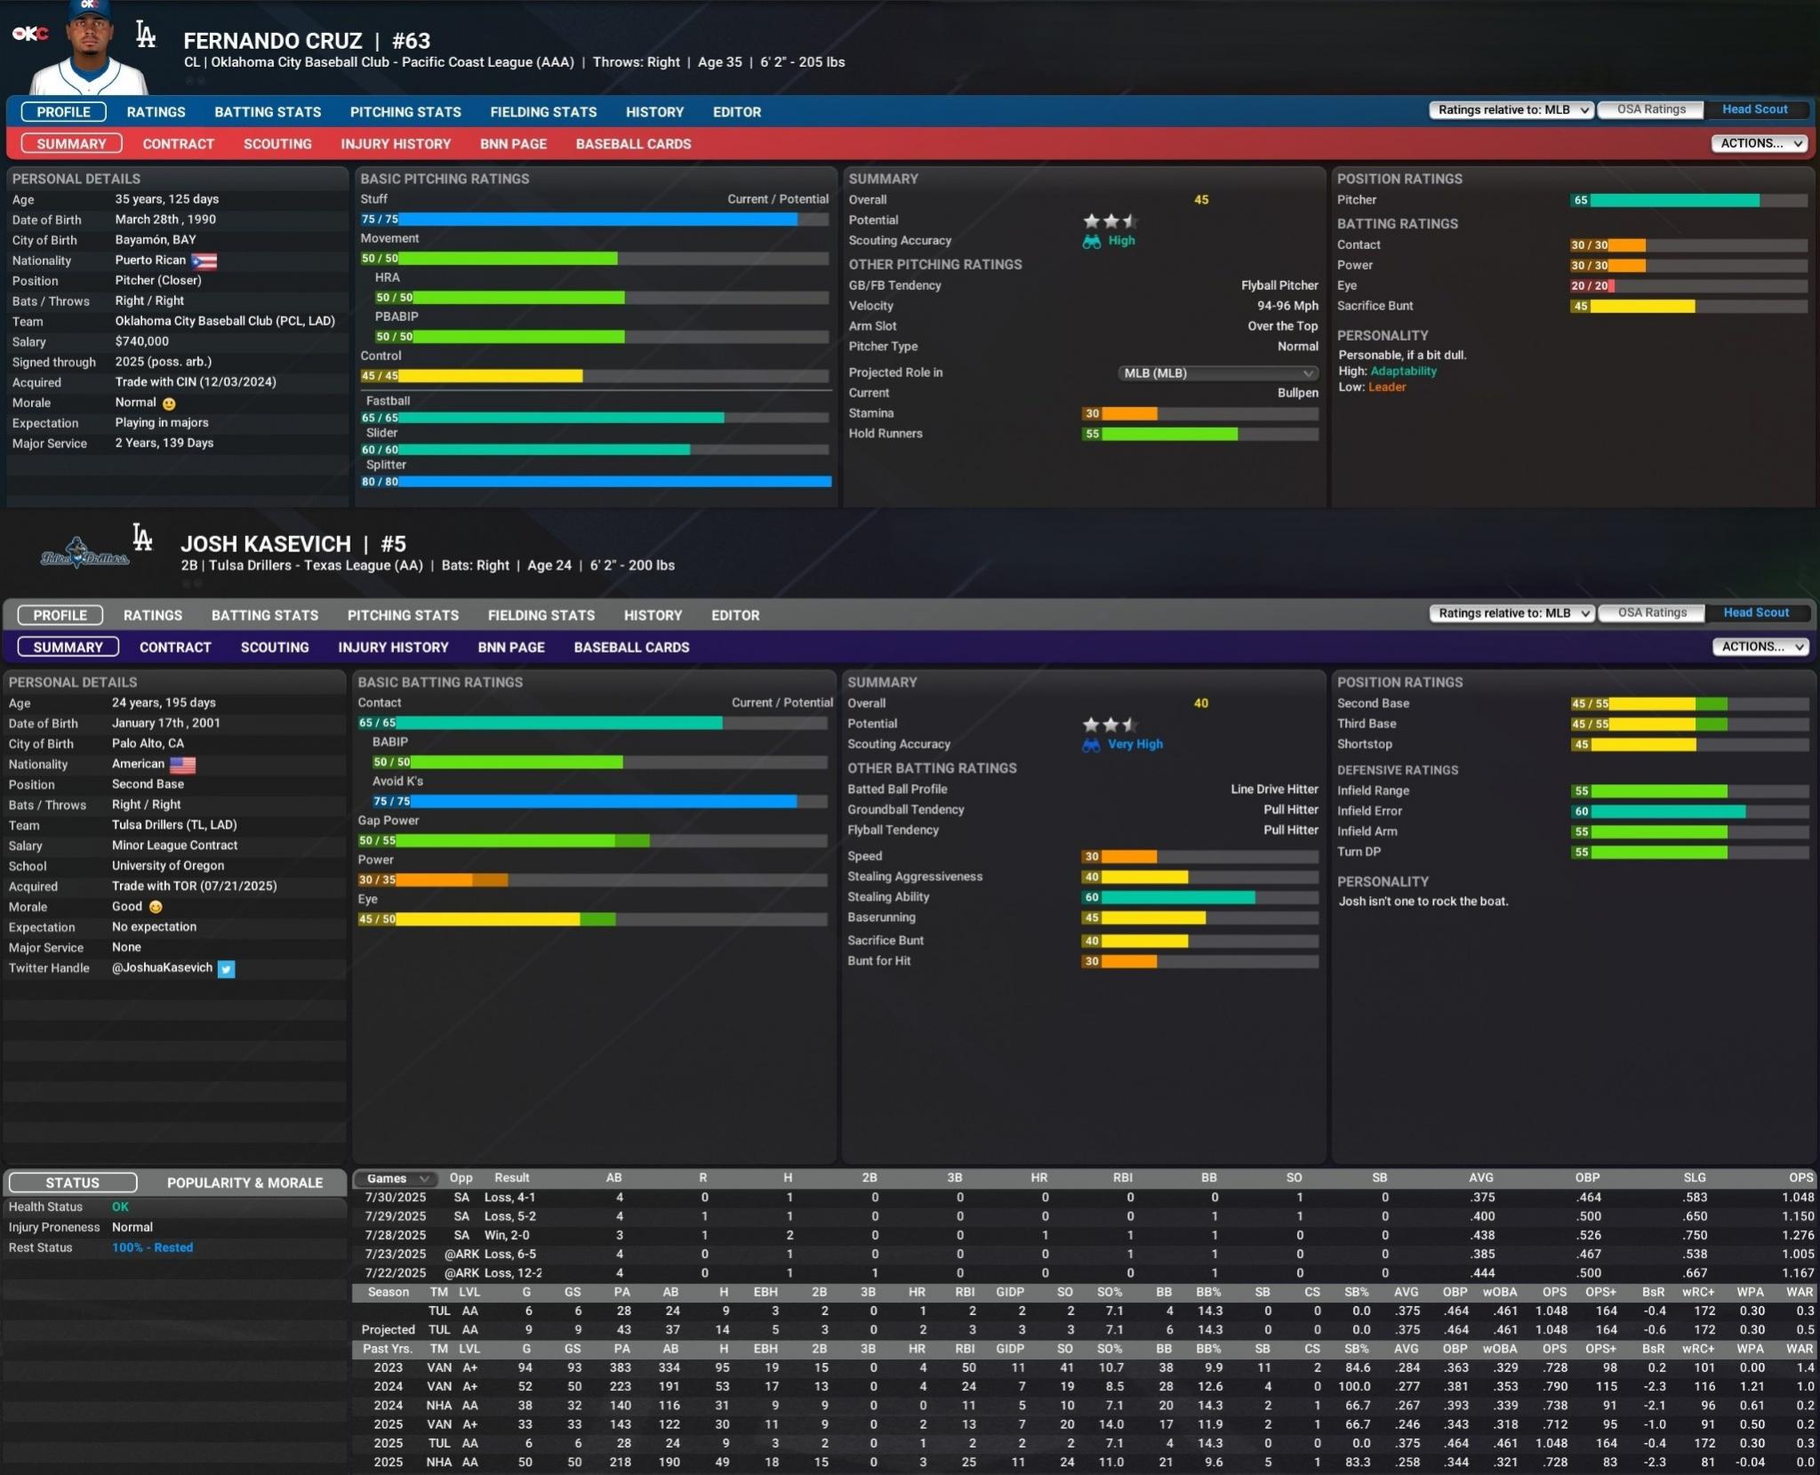Expand the Projected Role MLB (MLB) dropdown
The width and height of the screenshot is (1820, 1475).
coord(1217,373)
